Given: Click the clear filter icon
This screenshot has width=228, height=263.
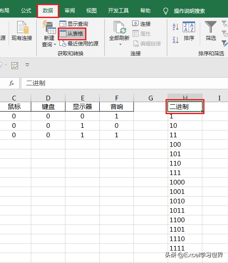Looking at the screenshot, I should [225, 24].
